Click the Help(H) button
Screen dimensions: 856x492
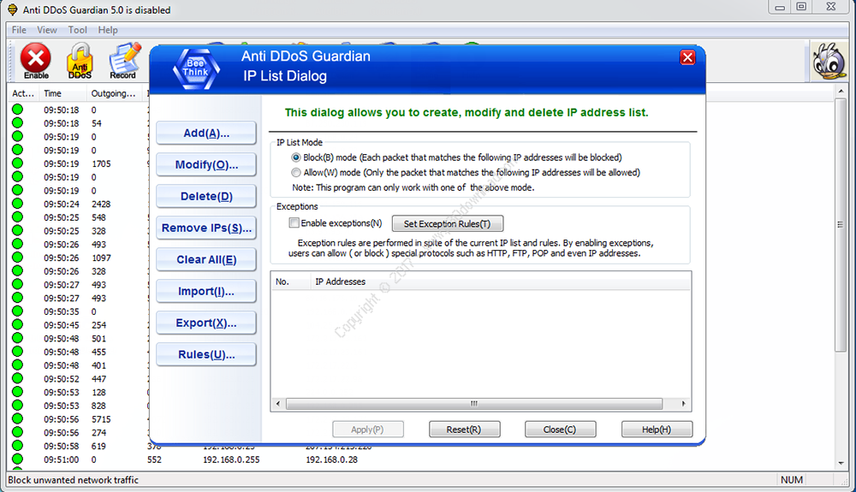(x=657, y=430)
